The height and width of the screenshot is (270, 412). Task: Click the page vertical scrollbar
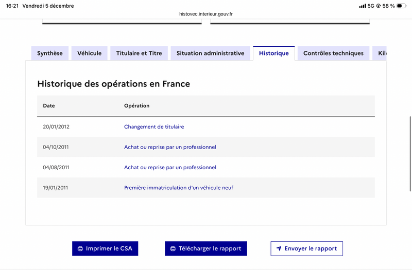point(410,154)
